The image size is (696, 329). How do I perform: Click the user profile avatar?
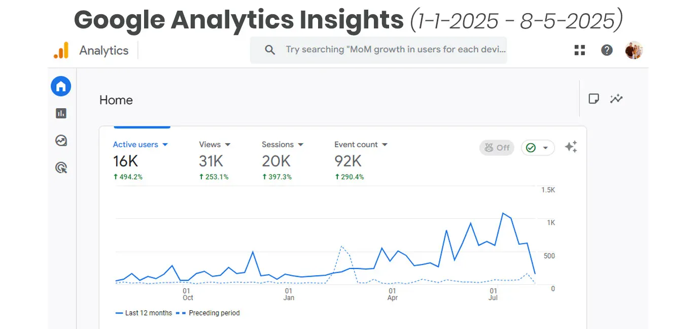point(634,50)
